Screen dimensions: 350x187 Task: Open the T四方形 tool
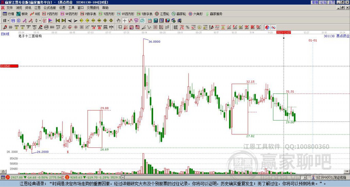[107, 14]
